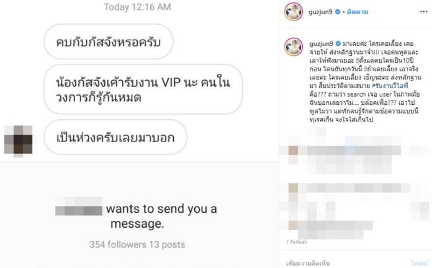Select the message คบกับกัสจังหรอครับ
Screen dimensions: 432x268
109,42
